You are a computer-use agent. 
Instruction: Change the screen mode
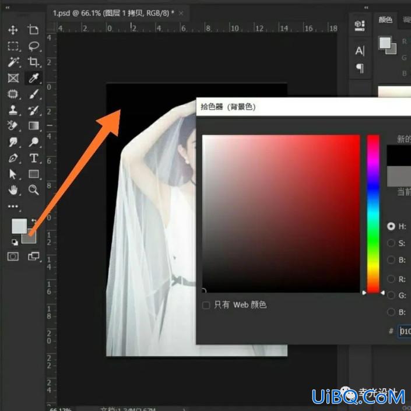(x=34, y=256)
